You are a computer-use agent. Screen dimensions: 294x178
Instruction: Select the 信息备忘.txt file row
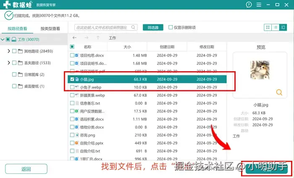click(147, 103)
